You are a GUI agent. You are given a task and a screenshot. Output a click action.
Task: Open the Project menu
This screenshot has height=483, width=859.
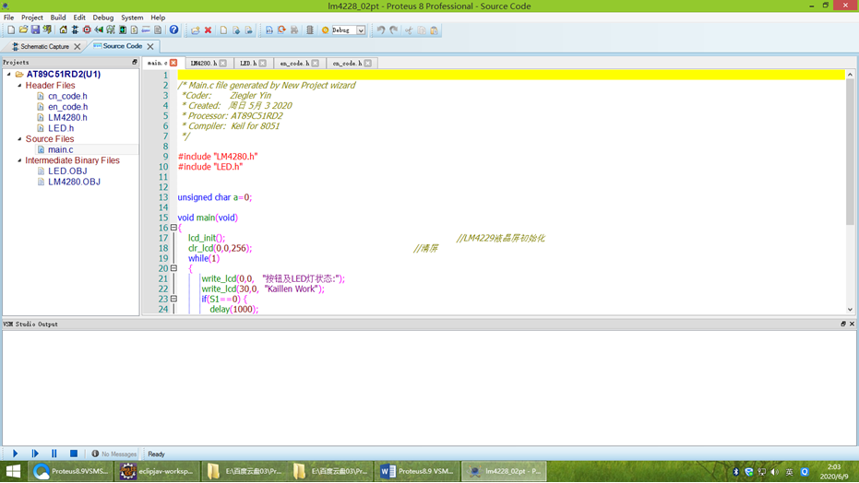pyautogui.click(x=31, y=18)
